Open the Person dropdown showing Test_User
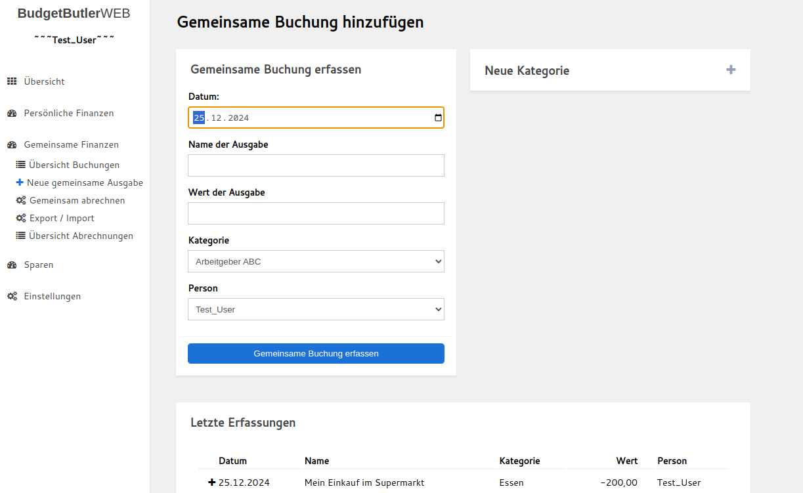Image resolution: width=803 pixels, height=493 pixels. pos(316,309)
